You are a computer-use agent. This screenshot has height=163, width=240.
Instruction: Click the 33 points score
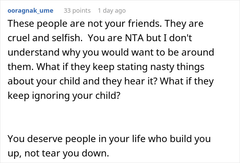(x=77, y=11)
